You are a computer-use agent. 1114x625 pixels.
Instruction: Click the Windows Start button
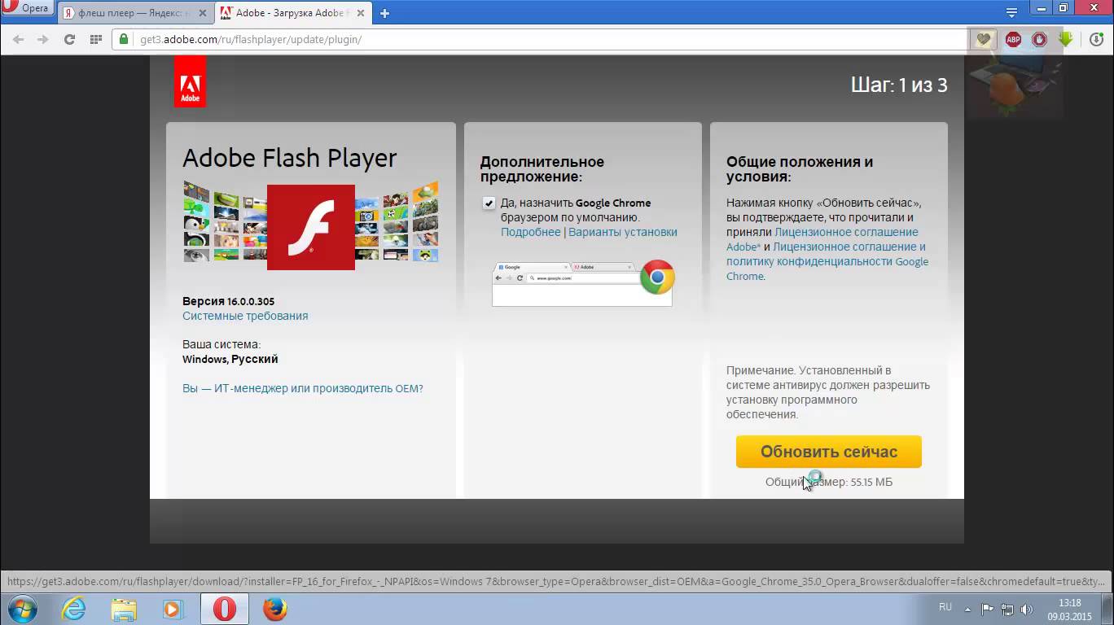pyautogui.click(x=21, y=609)
